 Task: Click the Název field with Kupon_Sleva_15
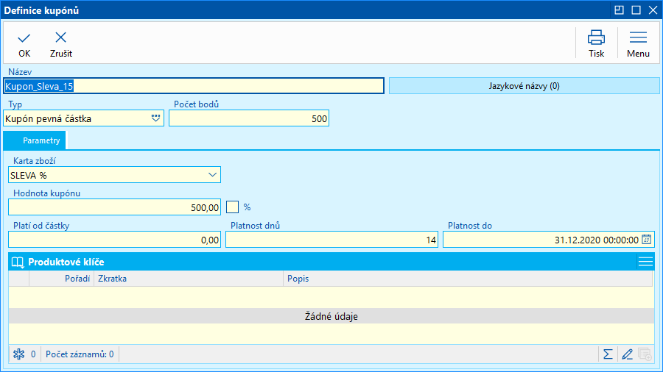[194, 86]
